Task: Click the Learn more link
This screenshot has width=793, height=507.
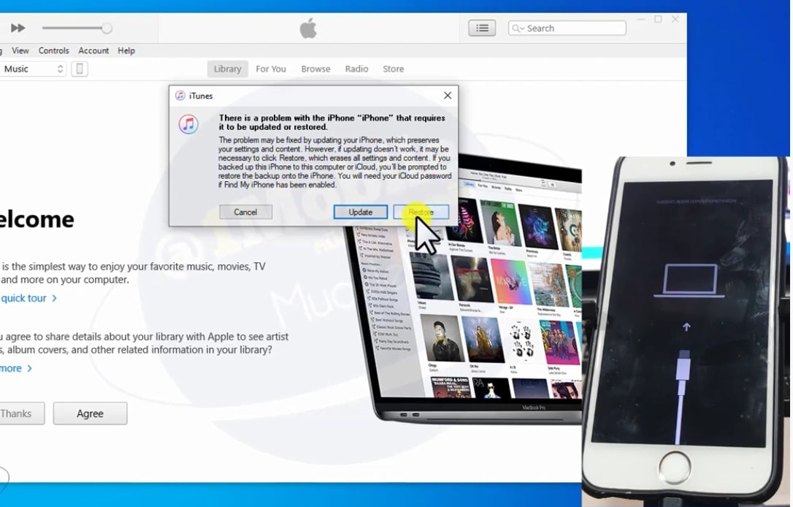Action: pyautogui.click(x=16, y=368)
